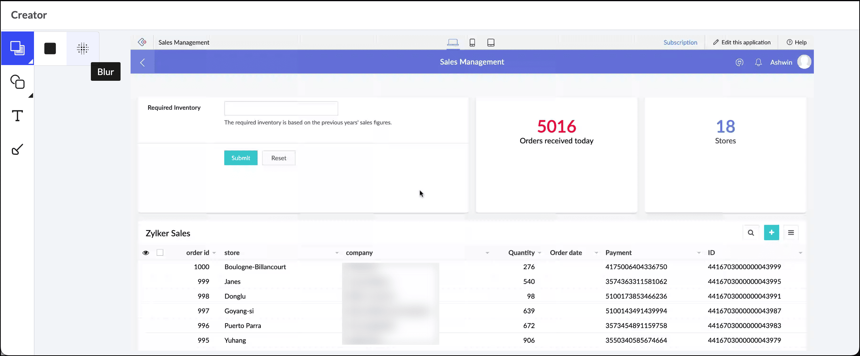Choose the Blur dotted effect option
The width and height of the screenshot is (860, 356).
point(83,48)
